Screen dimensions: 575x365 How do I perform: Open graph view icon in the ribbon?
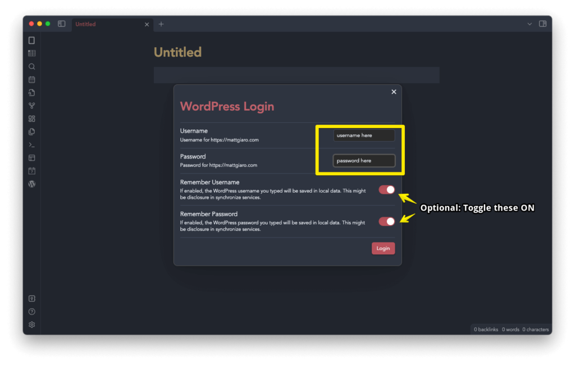32,106
